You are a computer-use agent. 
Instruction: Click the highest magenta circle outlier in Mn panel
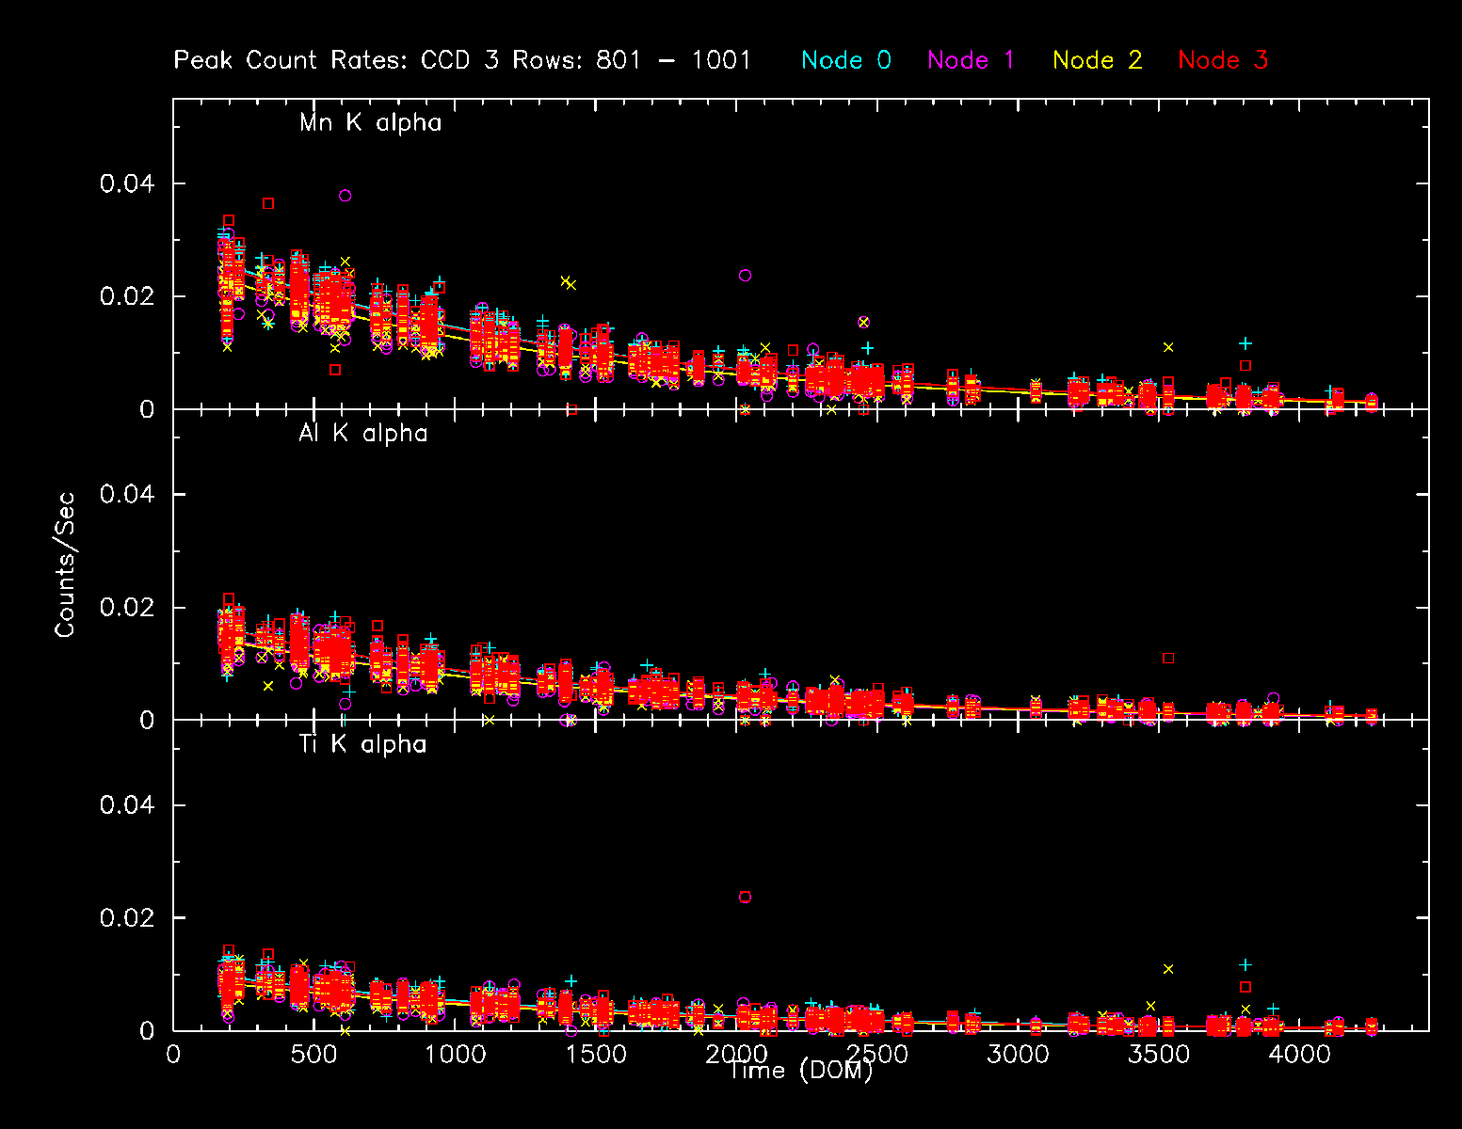click(x=345, y=196)
